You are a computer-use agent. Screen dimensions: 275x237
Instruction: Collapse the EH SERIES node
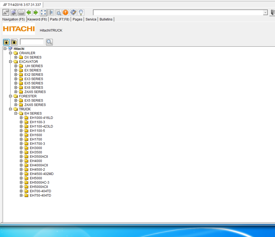click(x=16, y=114)
